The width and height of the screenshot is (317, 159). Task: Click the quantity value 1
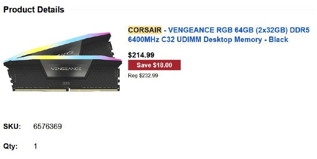[x=35, y=146]
